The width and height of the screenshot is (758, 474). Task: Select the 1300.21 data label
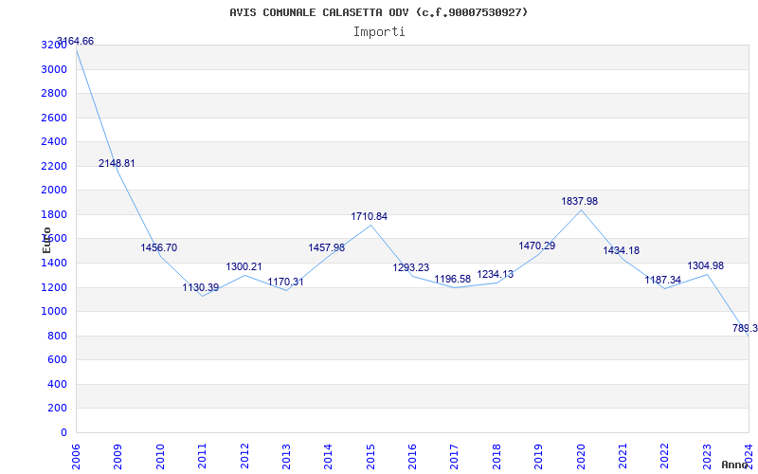tap(244, 266)
